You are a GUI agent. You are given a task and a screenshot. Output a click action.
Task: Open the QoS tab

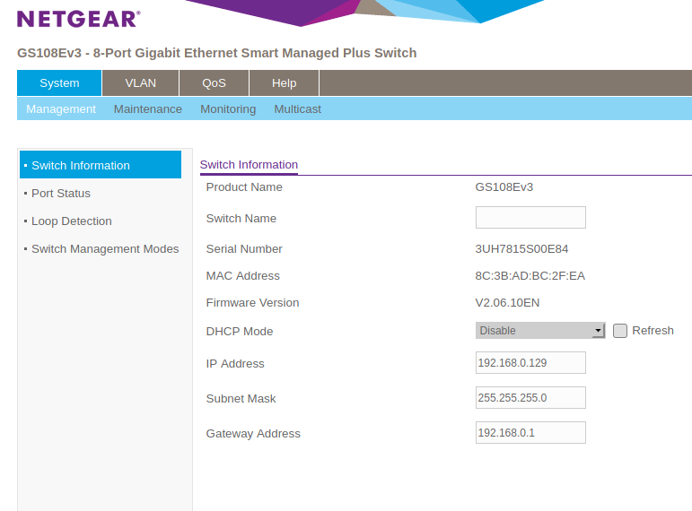(214, 83)
